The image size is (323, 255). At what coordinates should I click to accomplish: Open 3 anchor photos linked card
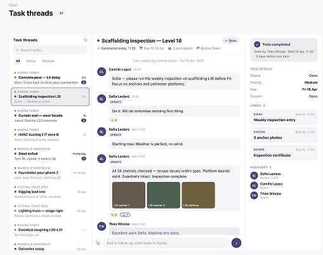pyautogui.click(x=284, y=135)
